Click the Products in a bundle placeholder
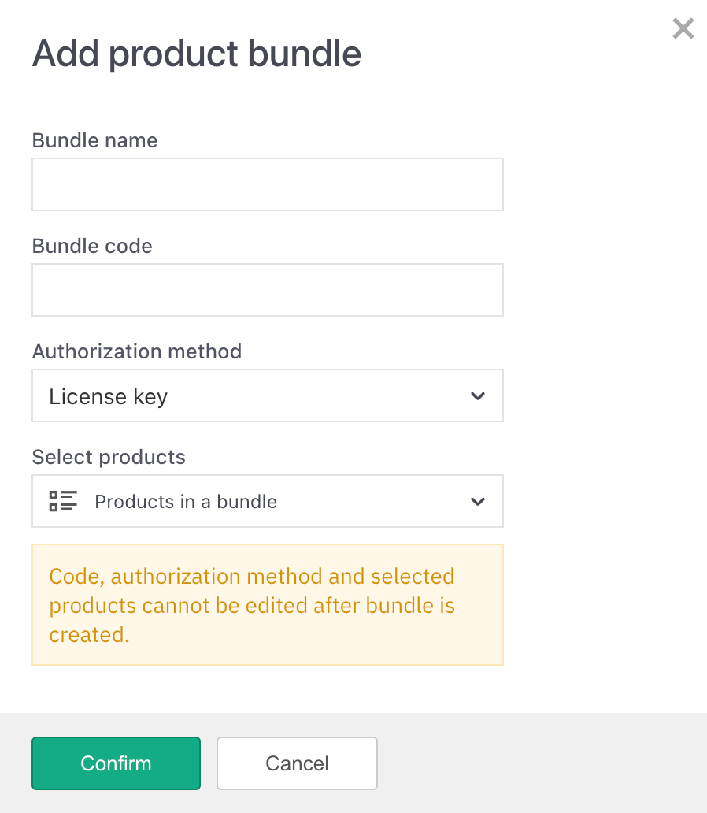This screenshot has width=707, height=813. point(186,502)
